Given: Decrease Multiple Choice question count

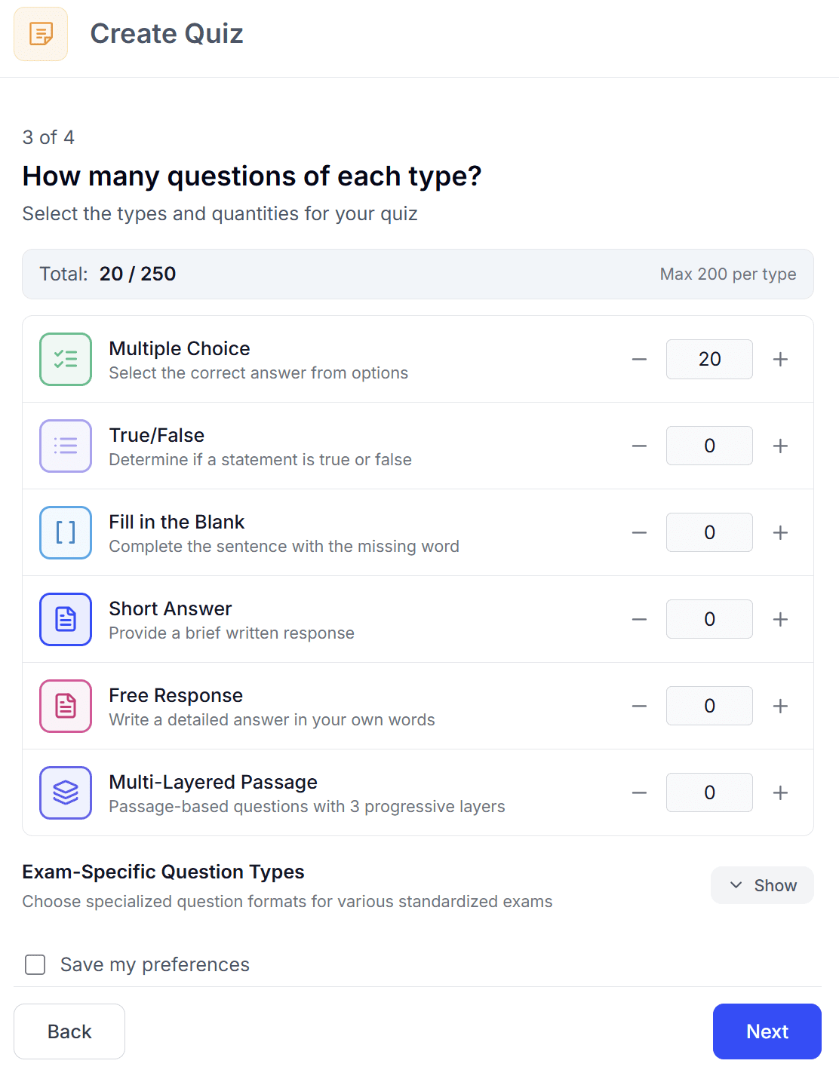Looking at the screenshot, I should click(639, 359).
